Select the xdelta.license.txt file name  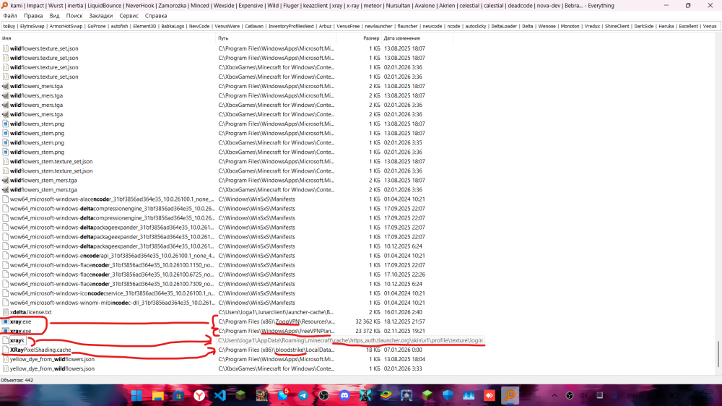(31, 312)
